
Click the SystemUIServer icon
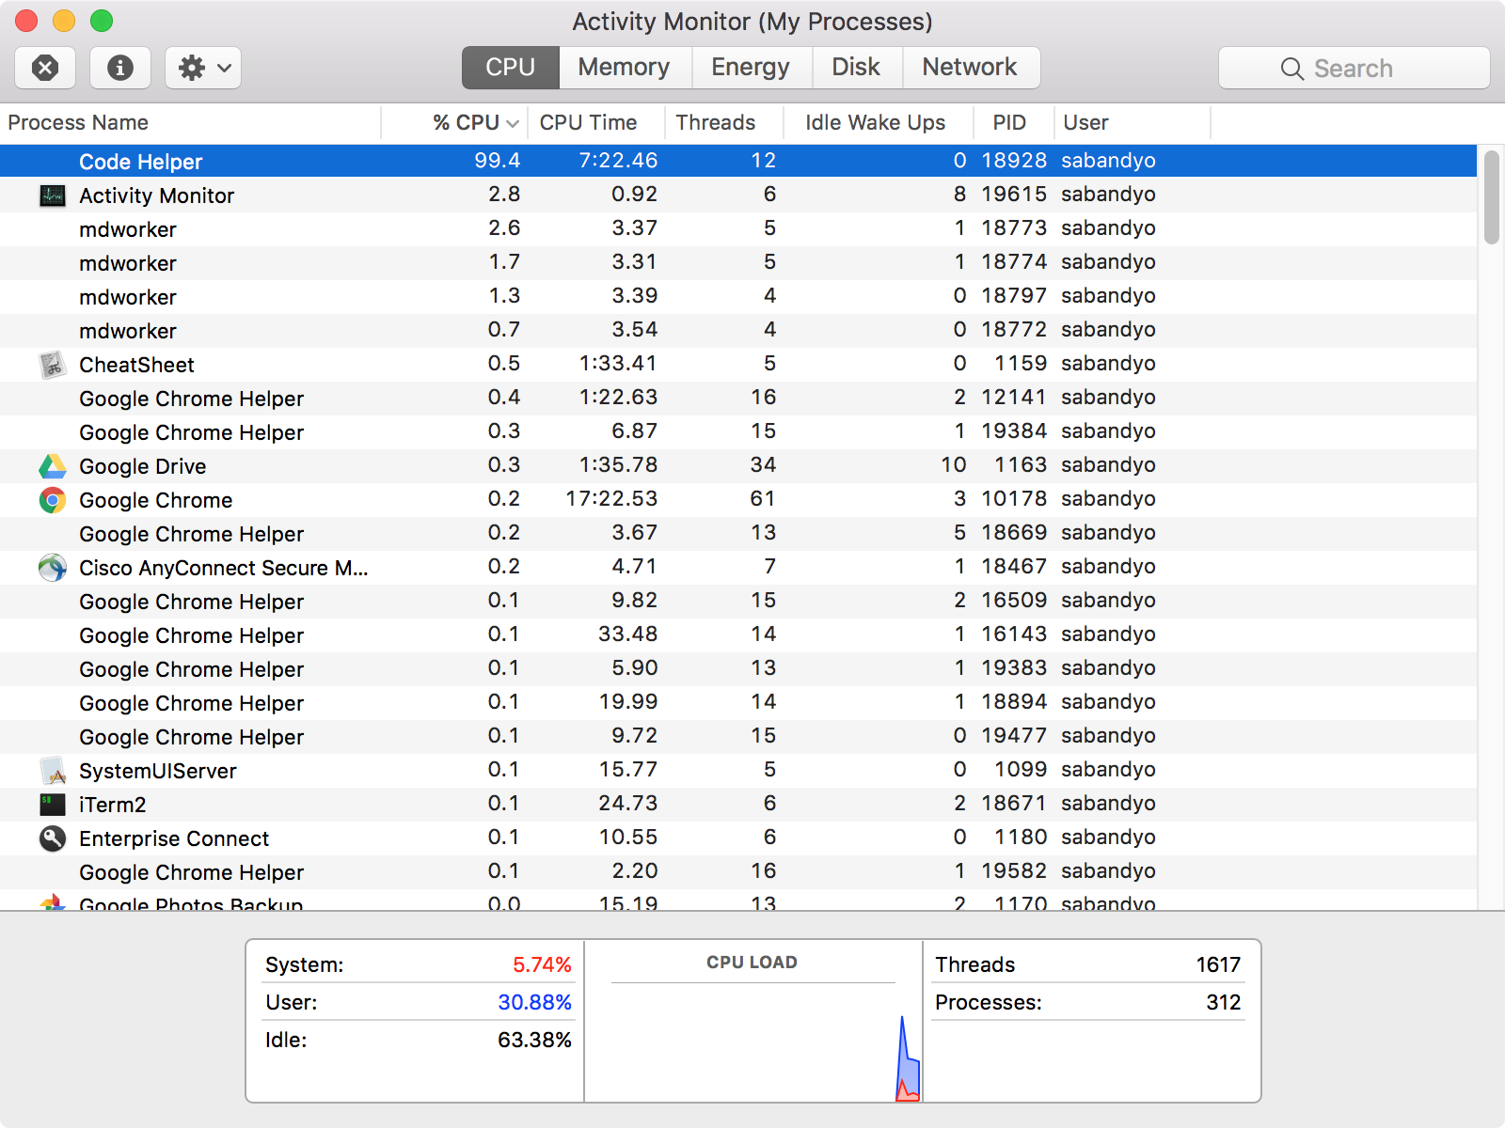pos(53,771)
